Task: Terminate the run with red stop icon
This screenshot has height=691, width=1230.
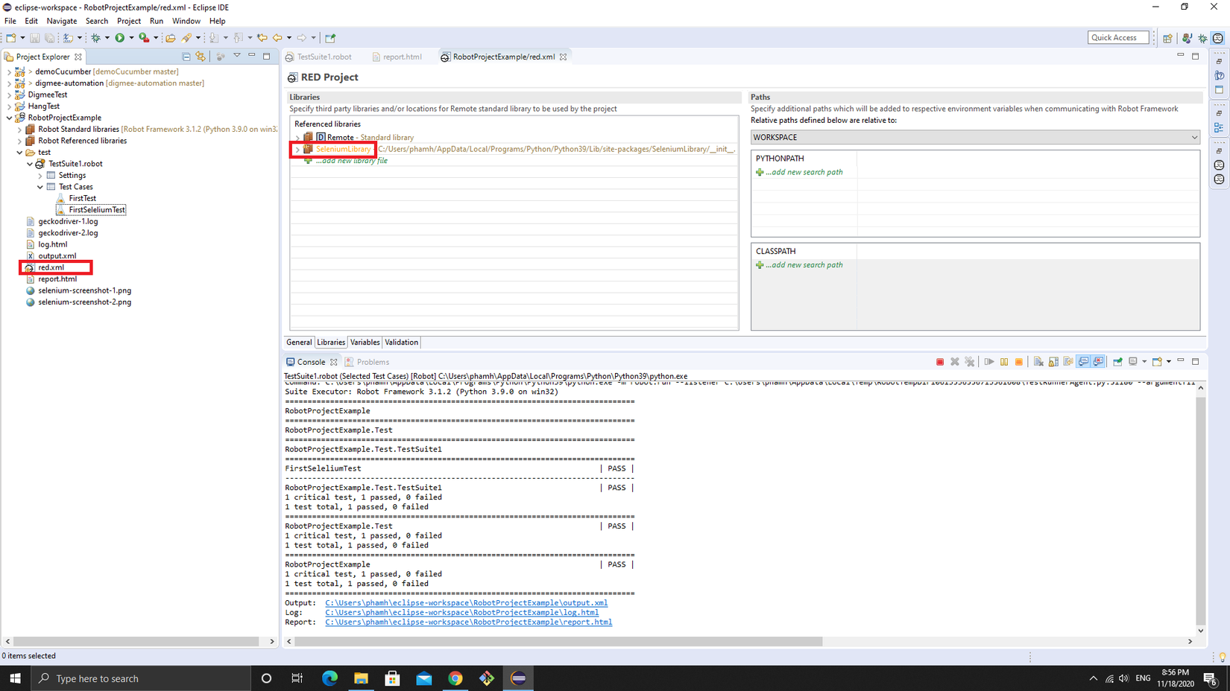Action: [940, 362]
